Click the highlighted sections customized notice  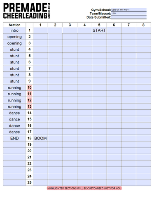84,188
